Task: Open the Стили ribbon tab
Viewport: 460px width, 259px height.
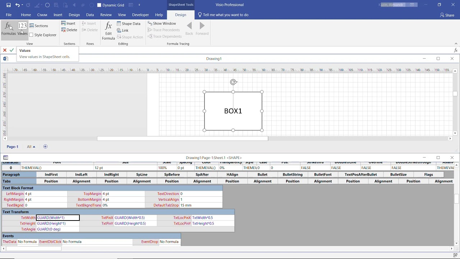Action: [42, 15]
